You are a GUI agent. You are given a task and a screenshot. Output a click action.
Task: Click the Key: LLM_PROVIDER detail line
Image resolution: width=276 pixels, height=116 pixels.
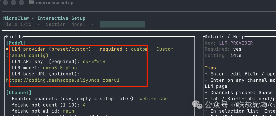click(x=229, y=43)
